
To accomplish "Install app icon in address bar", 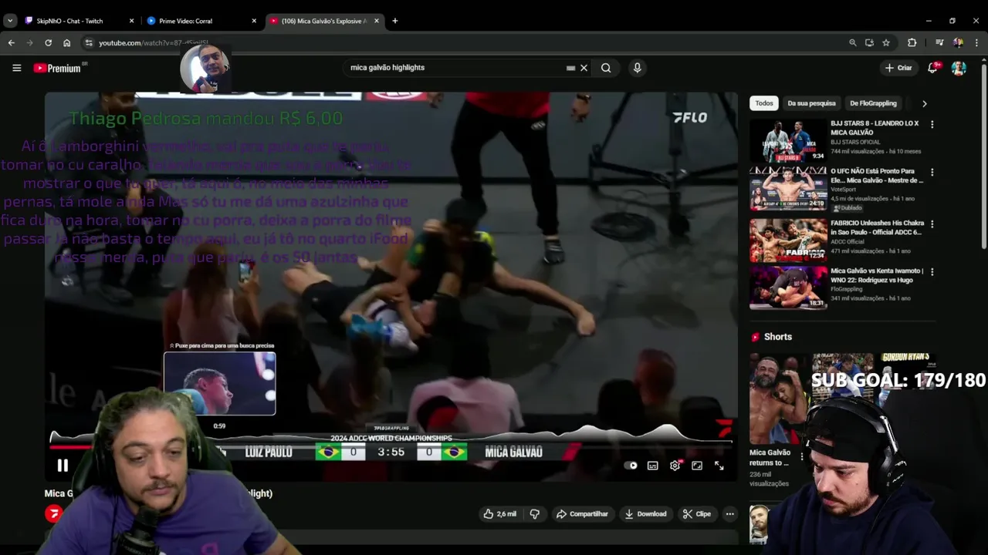I will pos(869,43).
